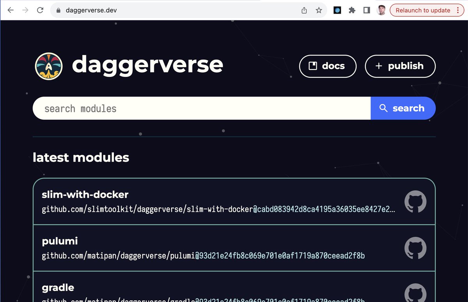The width and height of the screenshot is (468, 302).
Task: Go back to the previous page
Action: pyautogui.click(x=11, y=10)
